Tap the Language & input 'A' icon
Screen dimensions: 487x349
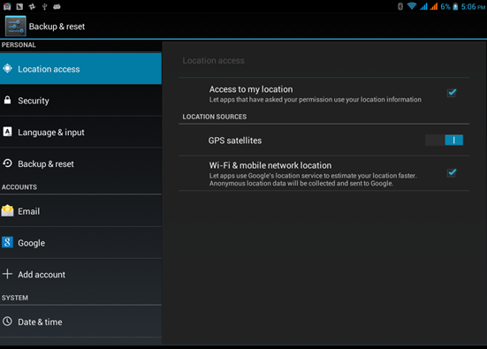coord(7,132)
